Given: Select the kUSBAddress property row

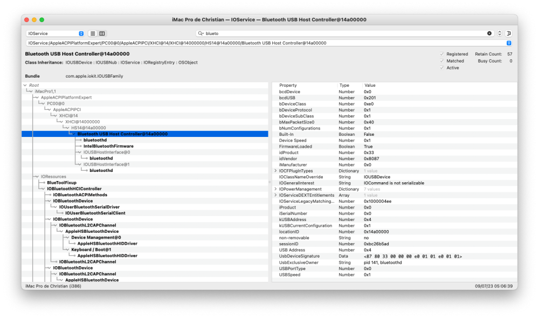Looking at the screenshot, I should pos(395,220).
